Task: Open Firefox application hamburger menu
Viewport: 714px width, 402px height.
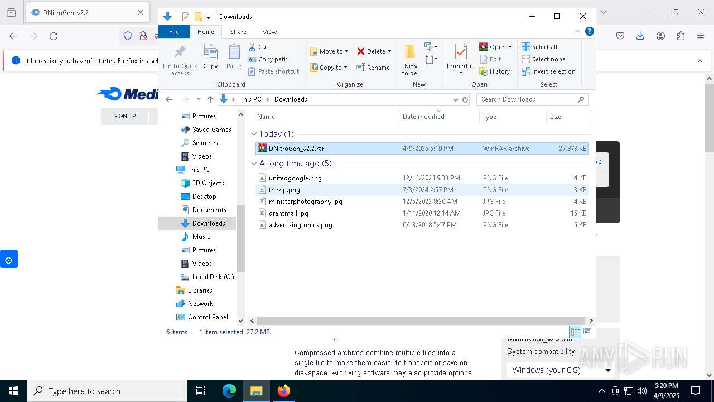Action: (701, 36)
